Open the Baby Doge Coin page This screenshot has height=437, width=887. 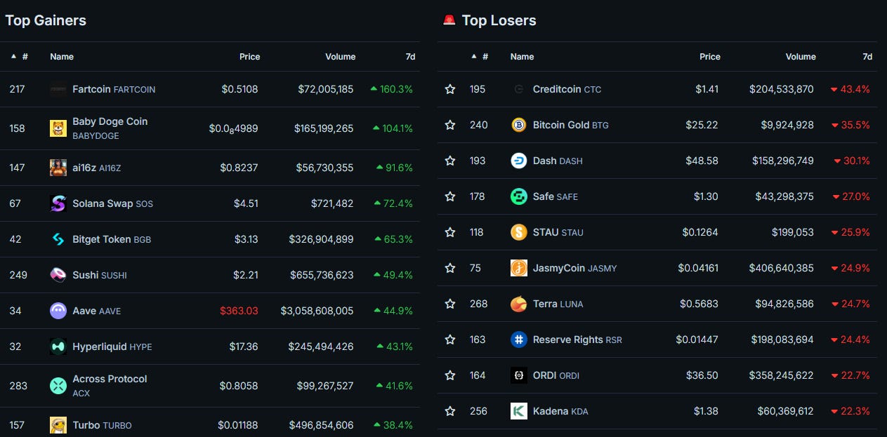click(x=110, y=128)
